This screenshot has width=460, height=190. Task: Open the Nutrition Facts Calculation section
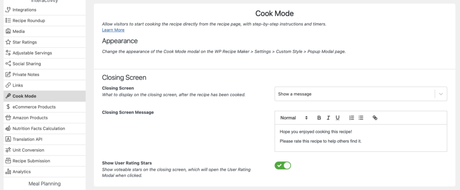39,129
